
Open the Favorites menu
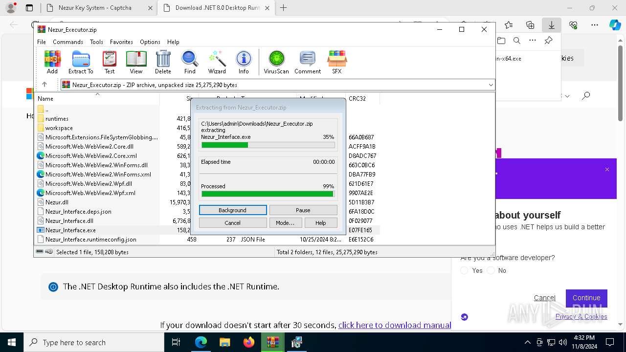click(121, 42)
